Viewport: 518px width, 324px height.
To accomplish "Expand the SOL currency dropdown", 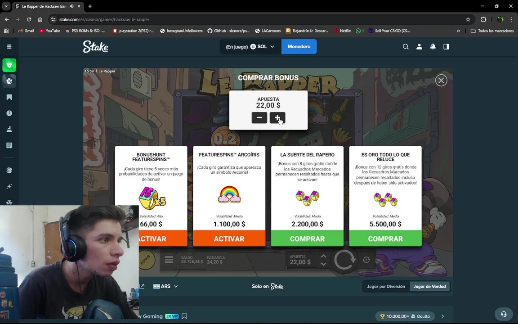I will [250, 47].
